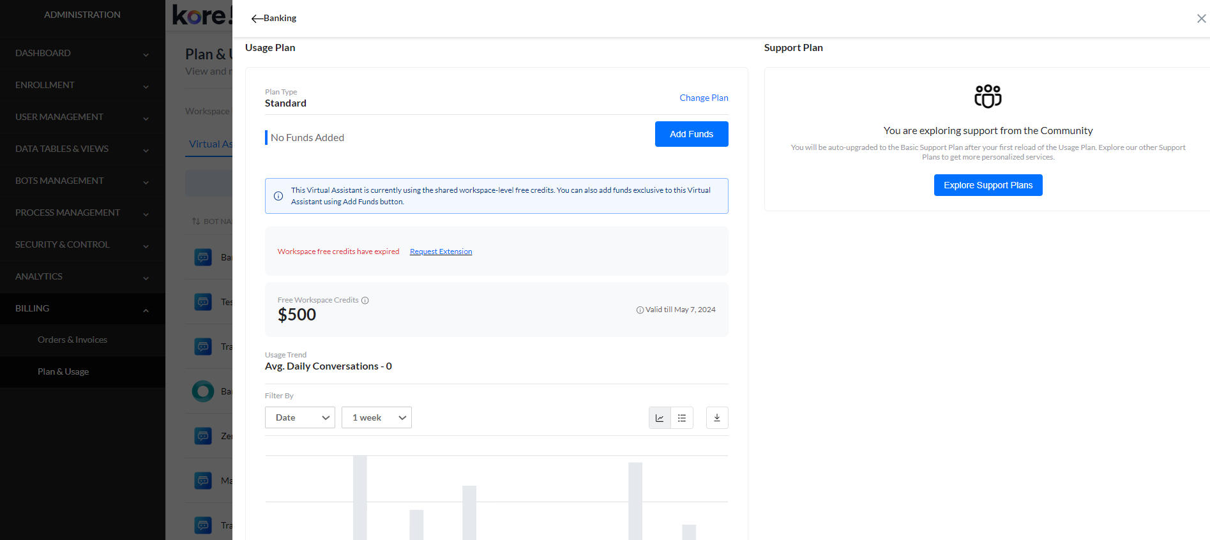Click the Community support people icon
1210x540 pixels.
coord(988,96)
